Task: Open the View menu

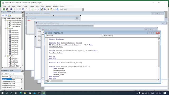Action: pyautogui.click(x=13, y=6)
